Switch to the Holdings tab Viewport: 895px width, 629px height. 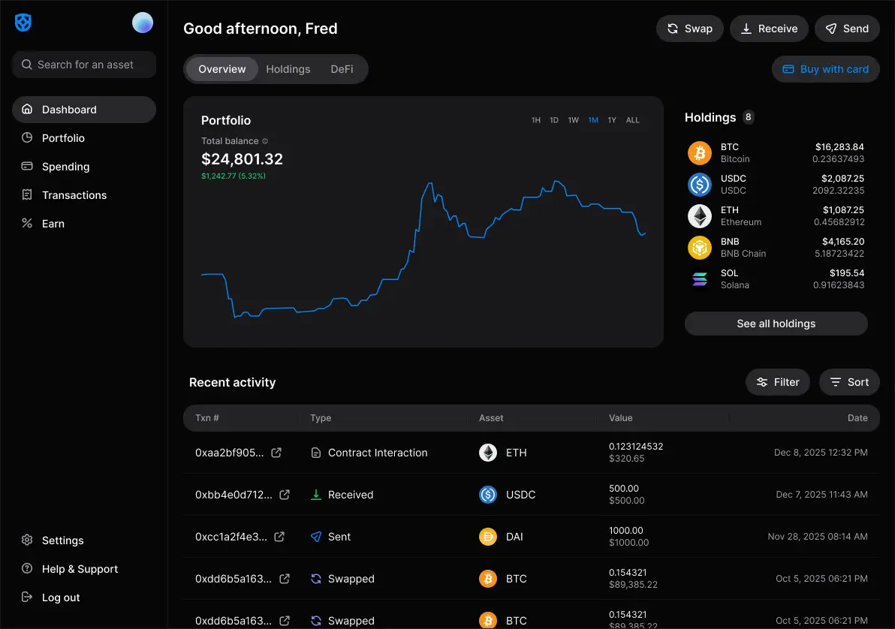pos(288,68)
